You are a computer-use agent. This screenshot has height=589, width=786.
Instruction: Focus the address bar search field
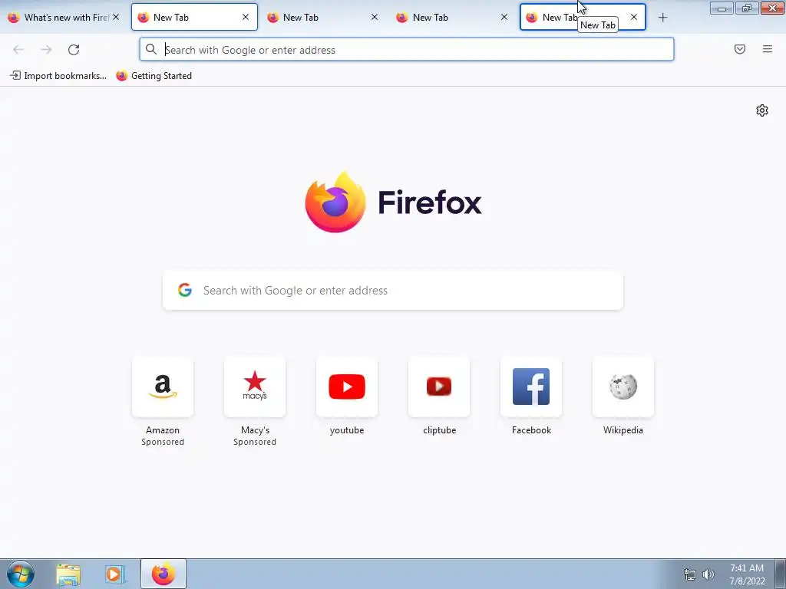pos(407,49)
